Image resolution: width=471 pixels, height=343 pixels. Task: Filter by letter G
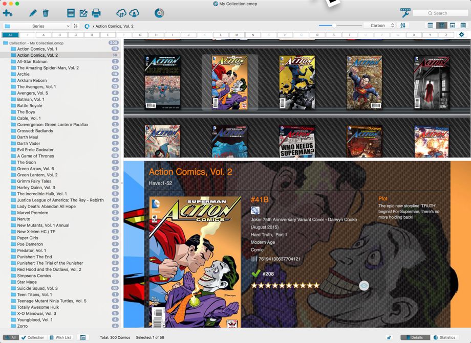140,35
